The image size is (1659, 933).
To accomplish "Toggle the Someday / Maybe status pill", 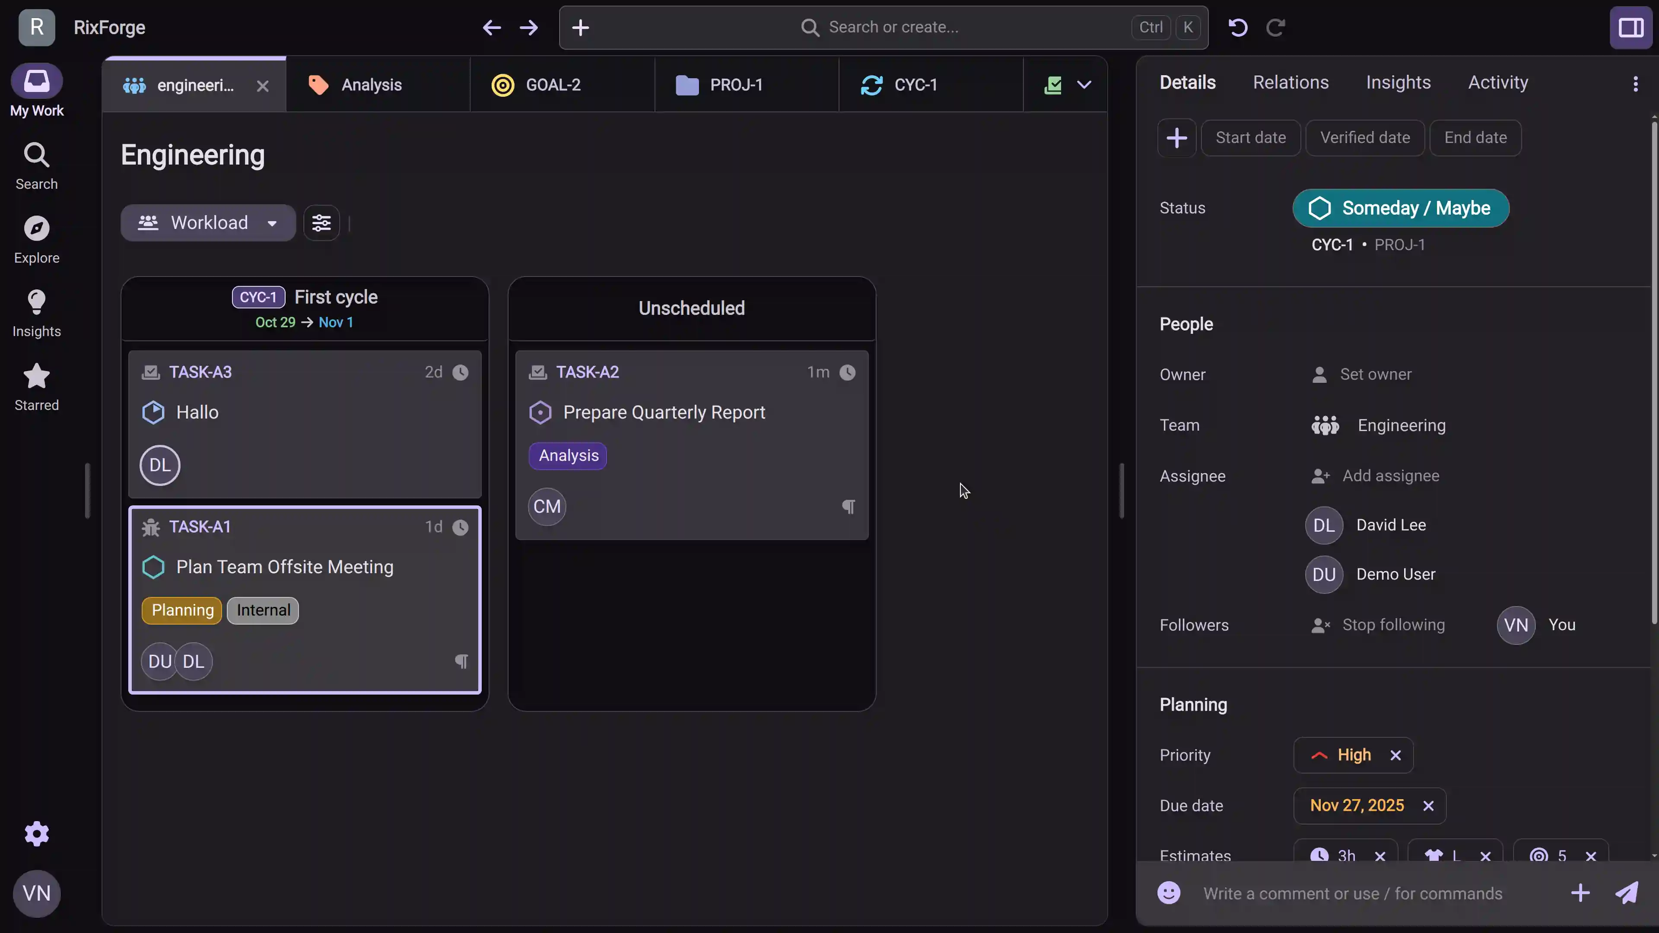I will [x=1400, y=208].
